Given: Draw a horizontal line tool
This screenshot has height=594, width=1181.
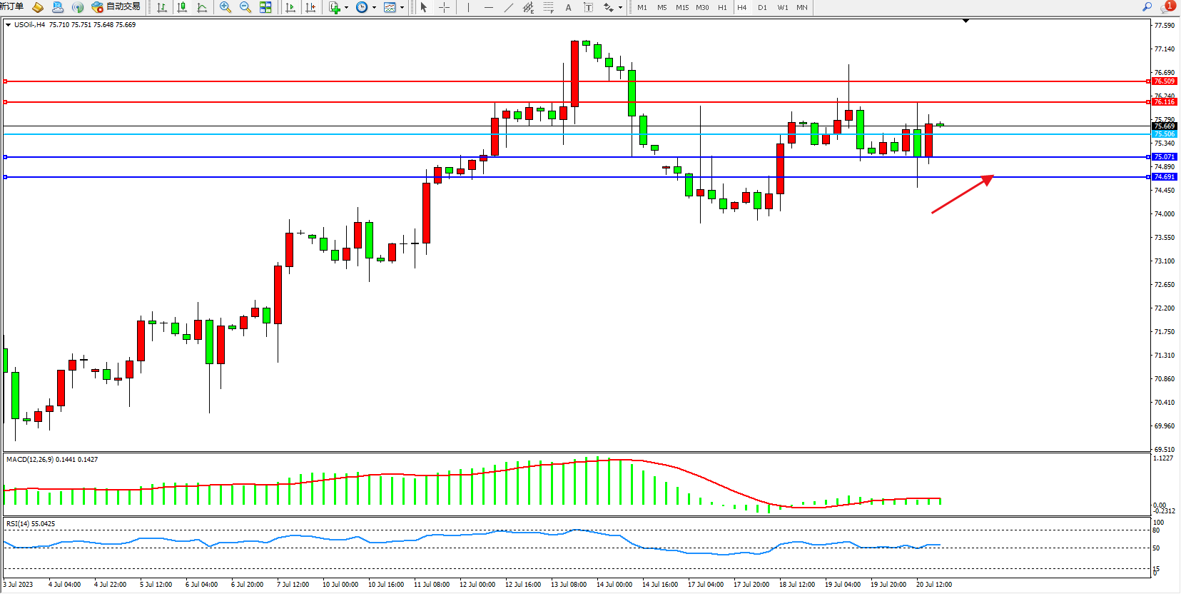Looking at the screenshot, I should pos(488,7).
